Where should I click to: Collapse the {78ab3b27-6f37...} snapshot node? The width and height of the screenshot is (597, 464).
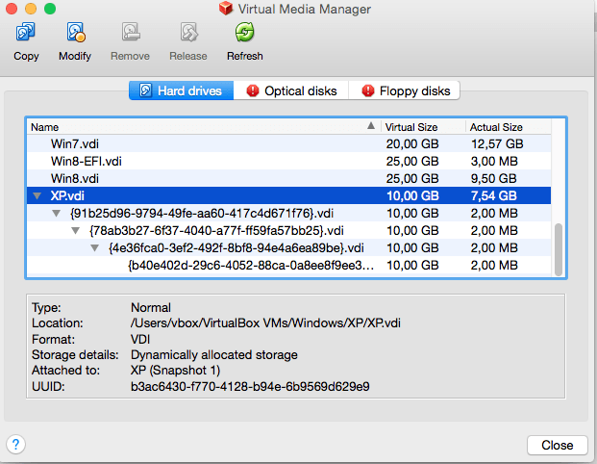(76, 231)
